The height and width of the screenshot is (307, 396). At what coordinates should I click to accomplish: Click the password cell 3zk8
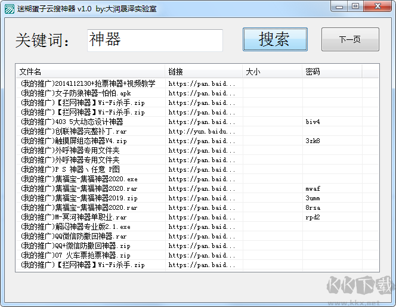coord(313,141)
